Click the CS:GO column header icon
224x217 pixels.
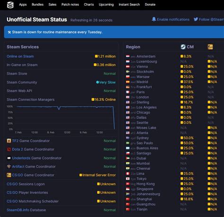[210, 47]
